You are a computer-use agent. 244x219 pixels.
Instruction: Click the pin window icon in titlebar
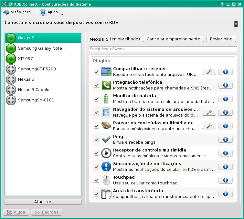point(10,4)
